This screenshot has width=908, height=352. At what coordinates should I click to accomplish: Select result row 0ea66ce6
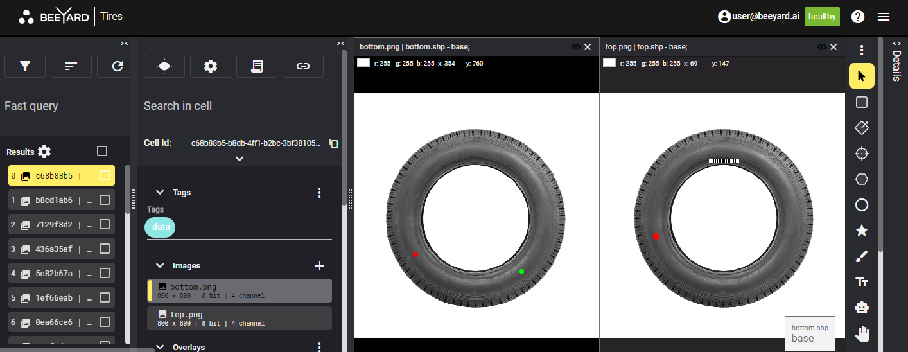tap(62, 322)
